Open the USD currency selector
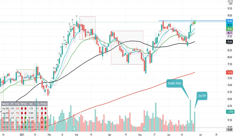Screen dimensions: 235x138 click(x=230, y=3)
